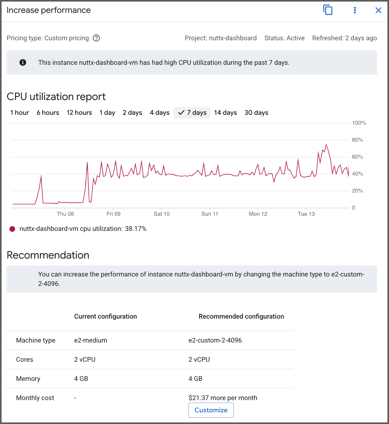Toggle the 12 hours time range

tap(79, 112)
